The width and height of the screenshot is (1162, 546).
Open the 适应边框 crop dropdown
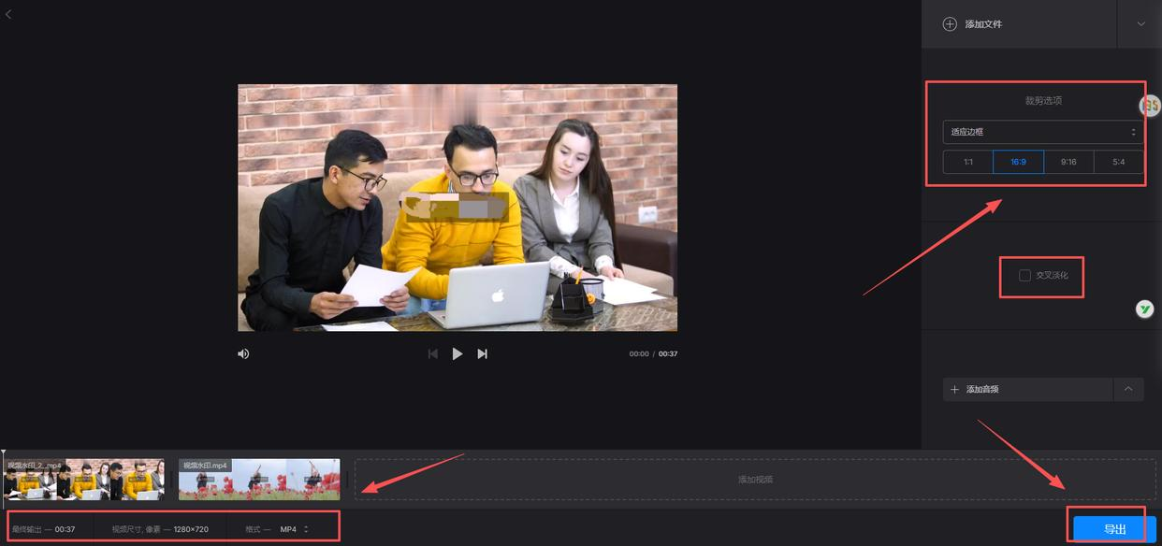[1043, 132]
